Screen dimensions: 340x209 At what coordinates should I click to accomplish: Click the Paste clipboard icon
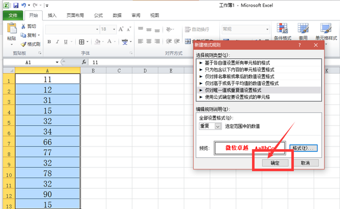point(12,28)
